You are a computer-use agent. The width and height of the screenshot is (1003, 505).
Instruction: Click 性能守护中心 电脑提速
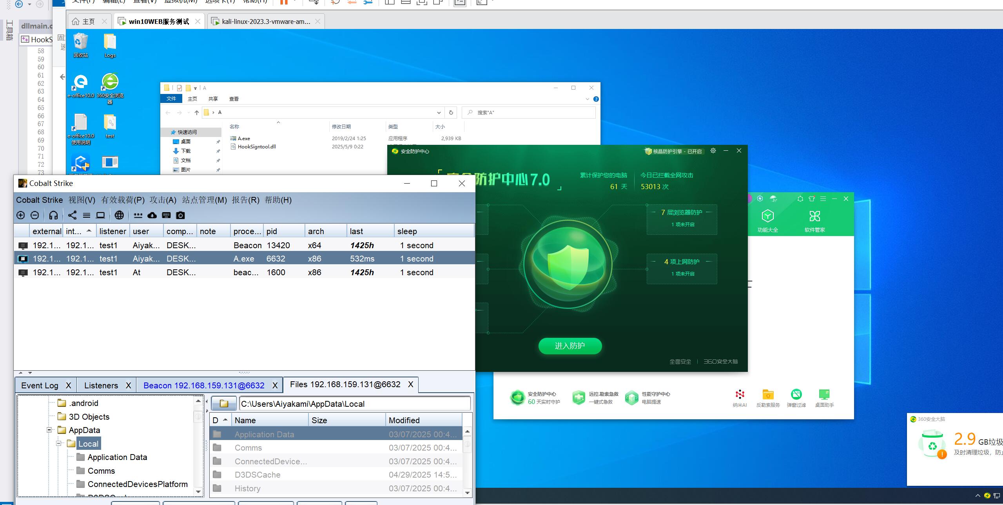pos(647,398)
